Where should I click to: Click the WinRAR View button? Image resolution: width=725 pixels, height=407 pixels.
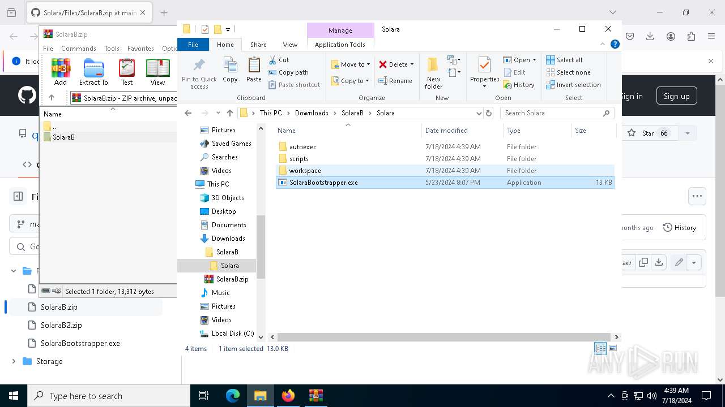click(x=157, y=72)
